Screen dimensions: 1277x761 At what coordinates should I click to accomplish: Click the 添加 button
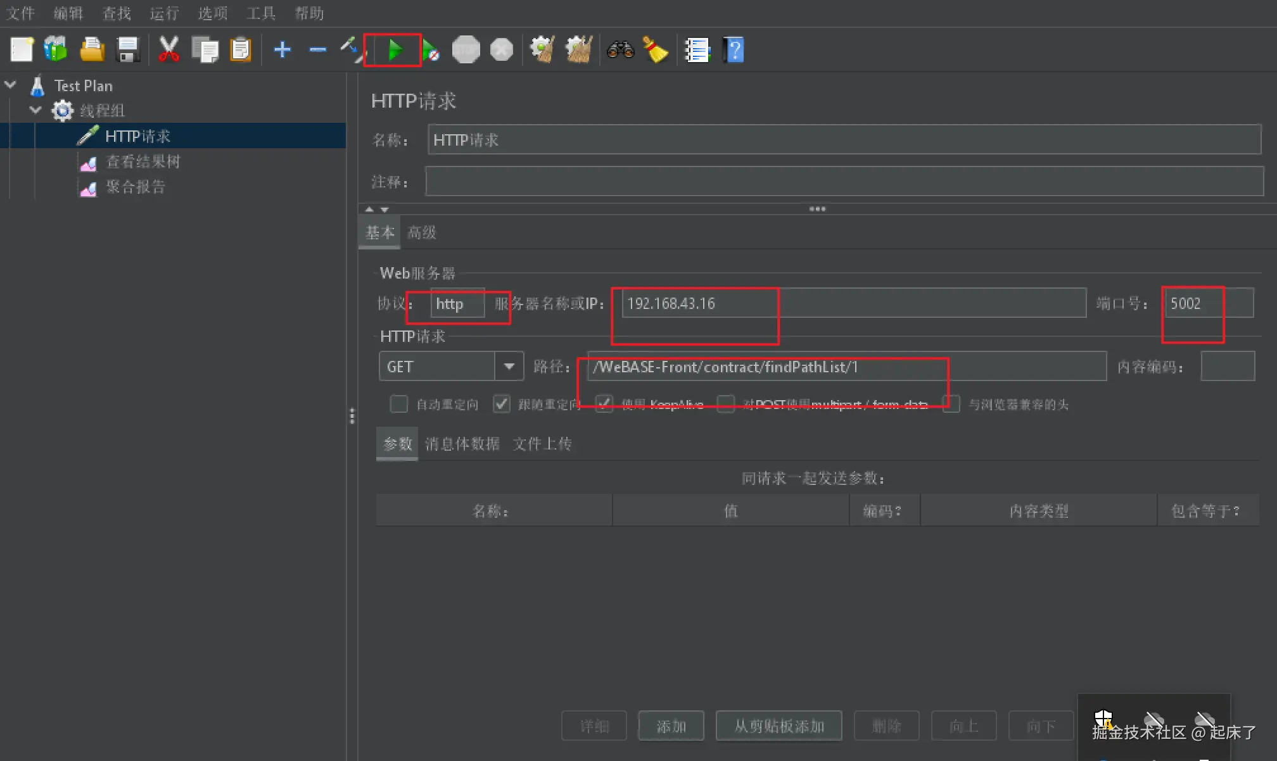coord(671,726)
